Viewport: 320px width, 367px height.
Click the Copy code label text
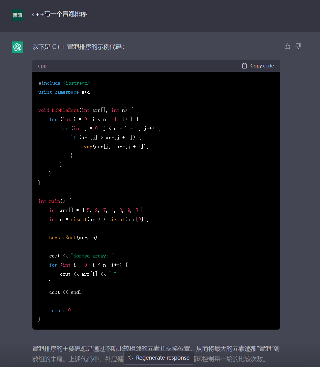tap(262, 66)
